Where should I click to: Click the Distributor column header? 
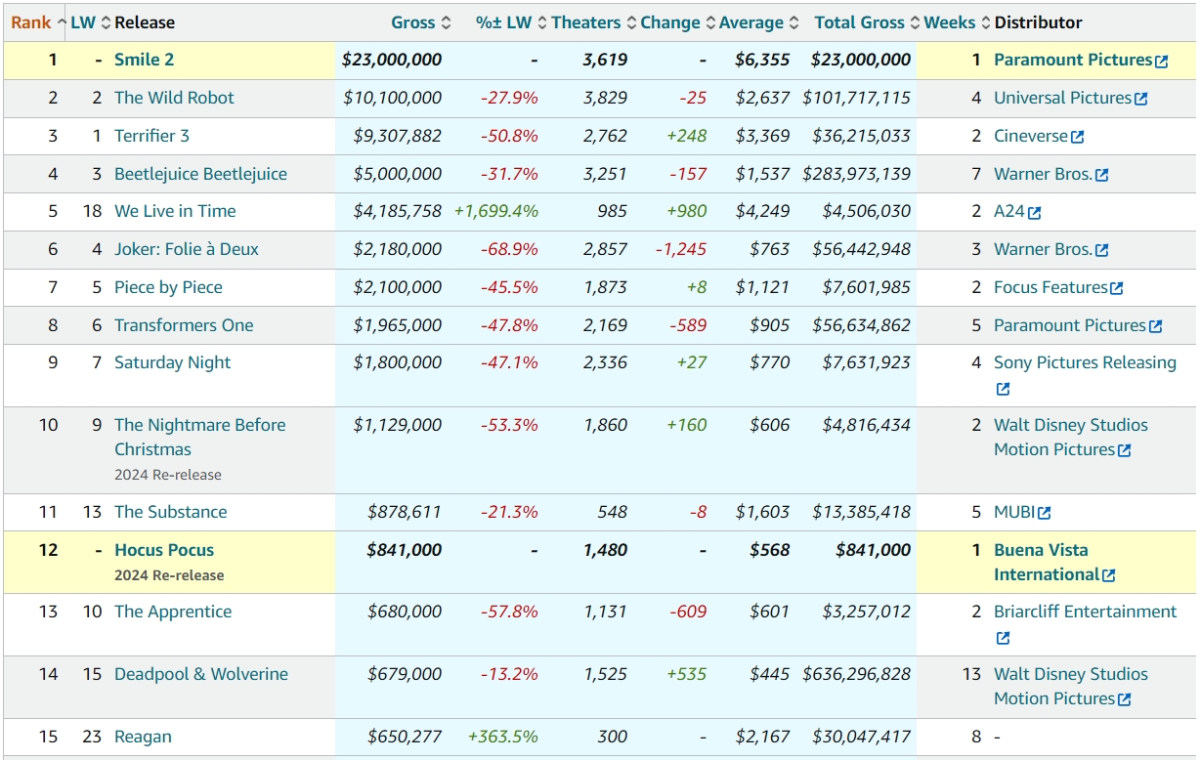(1038, 22)
